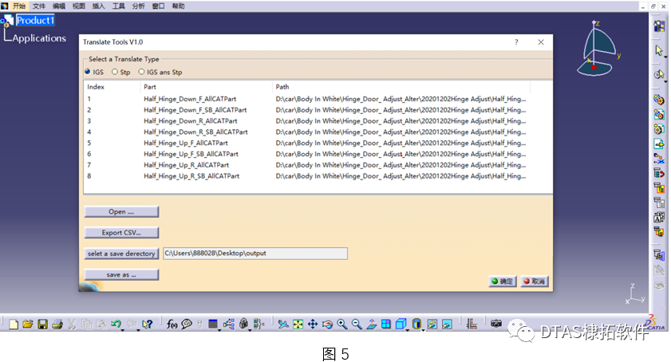Activate the Pan view tool

click(312, 325)
